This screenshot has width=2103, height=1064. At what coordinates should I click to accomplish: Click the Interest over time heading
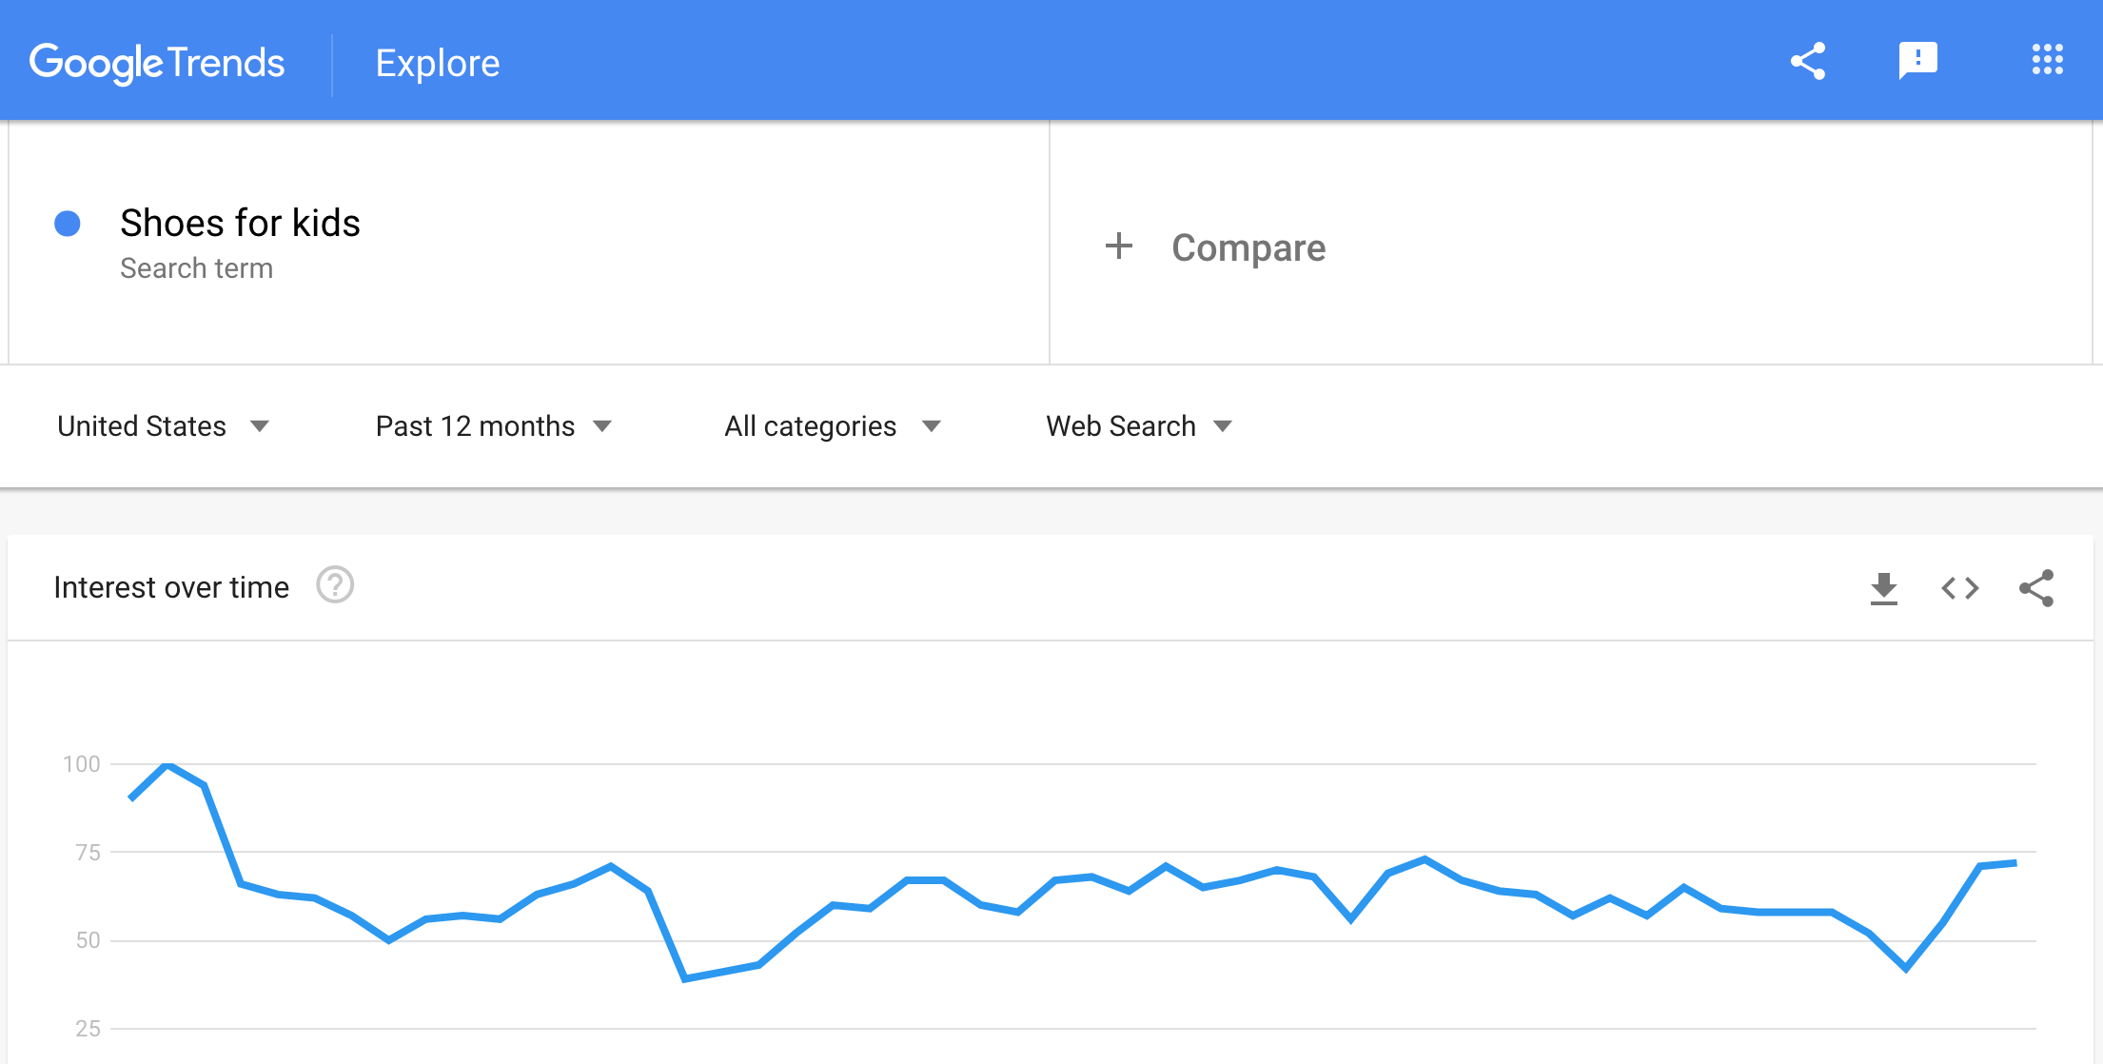pos(171,587)
